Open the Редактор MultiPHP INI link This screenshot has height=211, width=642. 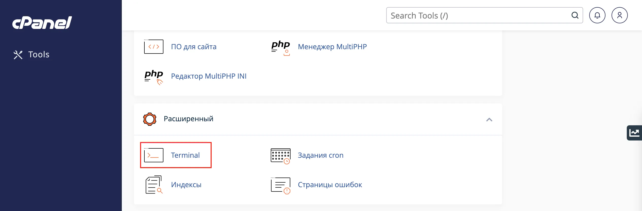pyautogui.click(x=209, y=76)
